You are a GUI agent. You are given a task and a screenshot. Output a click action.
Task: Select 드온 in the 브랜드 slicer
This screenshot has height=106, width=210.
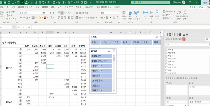[x=95, y=42]
